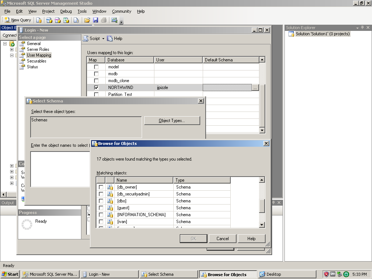Viewport: 372px width, 279px height.
Task: Check the model database Map checkbox
Action: (x=96, y=67)
